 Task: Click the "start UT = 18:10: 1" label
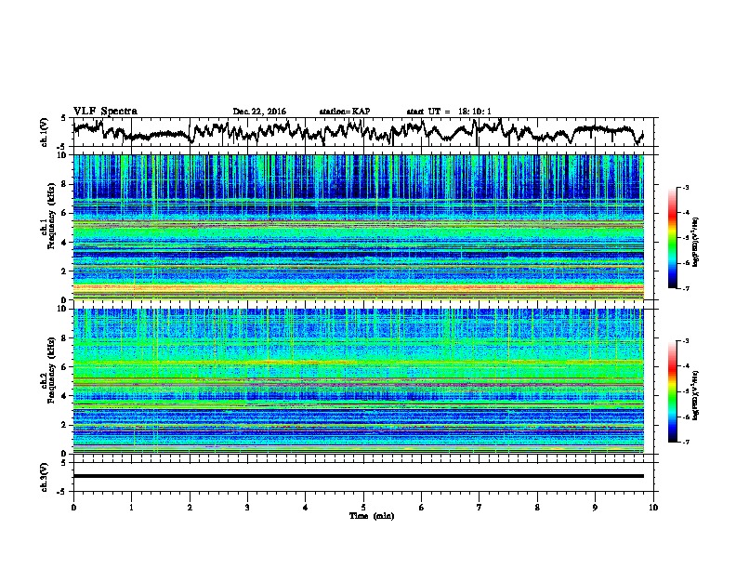point(449,112)
